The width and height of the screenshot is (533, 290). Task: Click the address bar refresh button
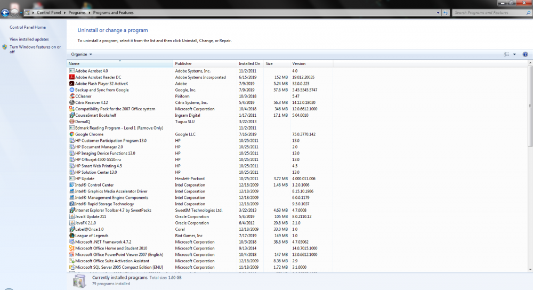[x=446, y=12]
